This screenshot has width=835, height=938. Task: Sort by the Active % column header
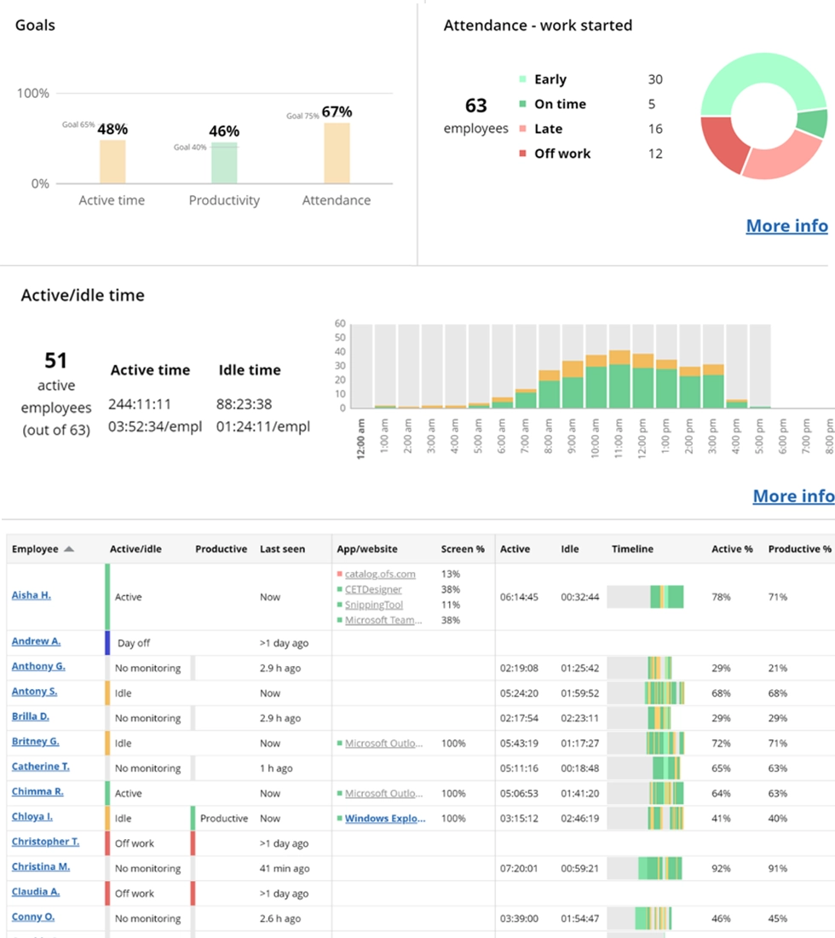pos(732,549)
